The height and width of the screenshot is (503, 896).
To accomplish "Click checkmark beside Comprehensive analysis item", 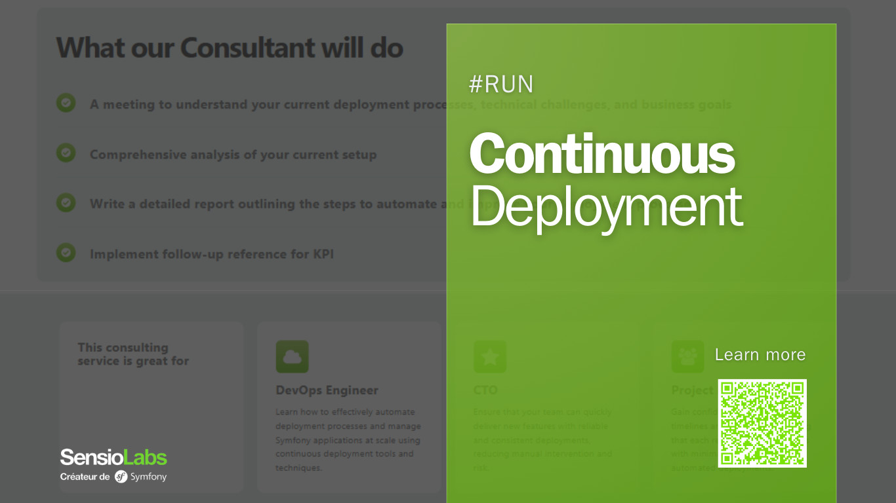I will click(66, 153).
